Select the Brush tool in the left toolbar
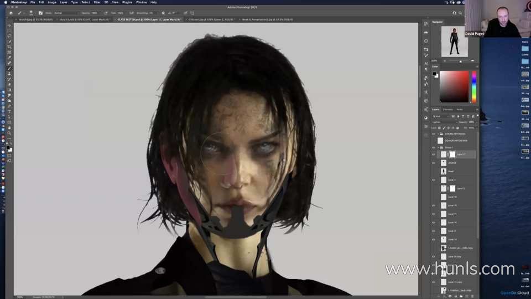The height and width of the screenshot is (299, 531). coord(9,69)
